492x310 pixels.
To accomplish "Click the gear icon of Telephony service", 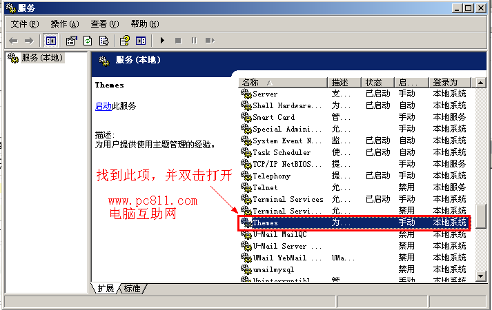I will click(x=246, y=176).
